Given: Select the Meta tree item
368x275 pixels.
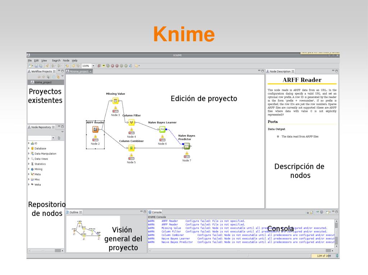Looking at the screenshot, I should 37,174.
